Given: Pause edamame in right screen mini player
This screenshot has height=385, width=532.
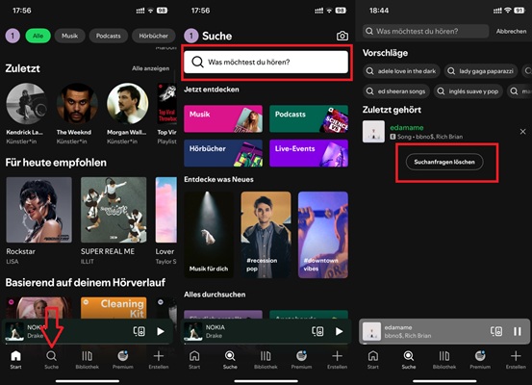Looking at the screenshot, I should pos(517,331).
